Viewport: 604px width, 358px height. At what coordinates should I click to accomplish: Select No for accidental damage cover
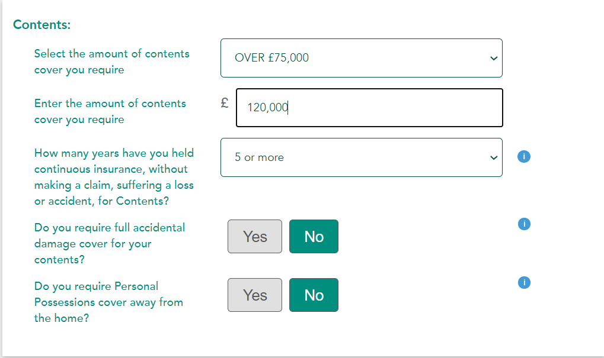314,237
